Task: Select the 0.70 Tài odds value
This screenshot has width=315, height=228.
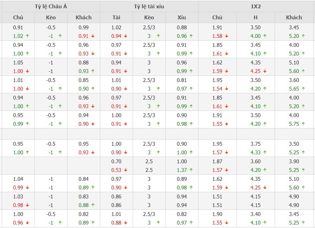Action: click(x=116, y=161)
